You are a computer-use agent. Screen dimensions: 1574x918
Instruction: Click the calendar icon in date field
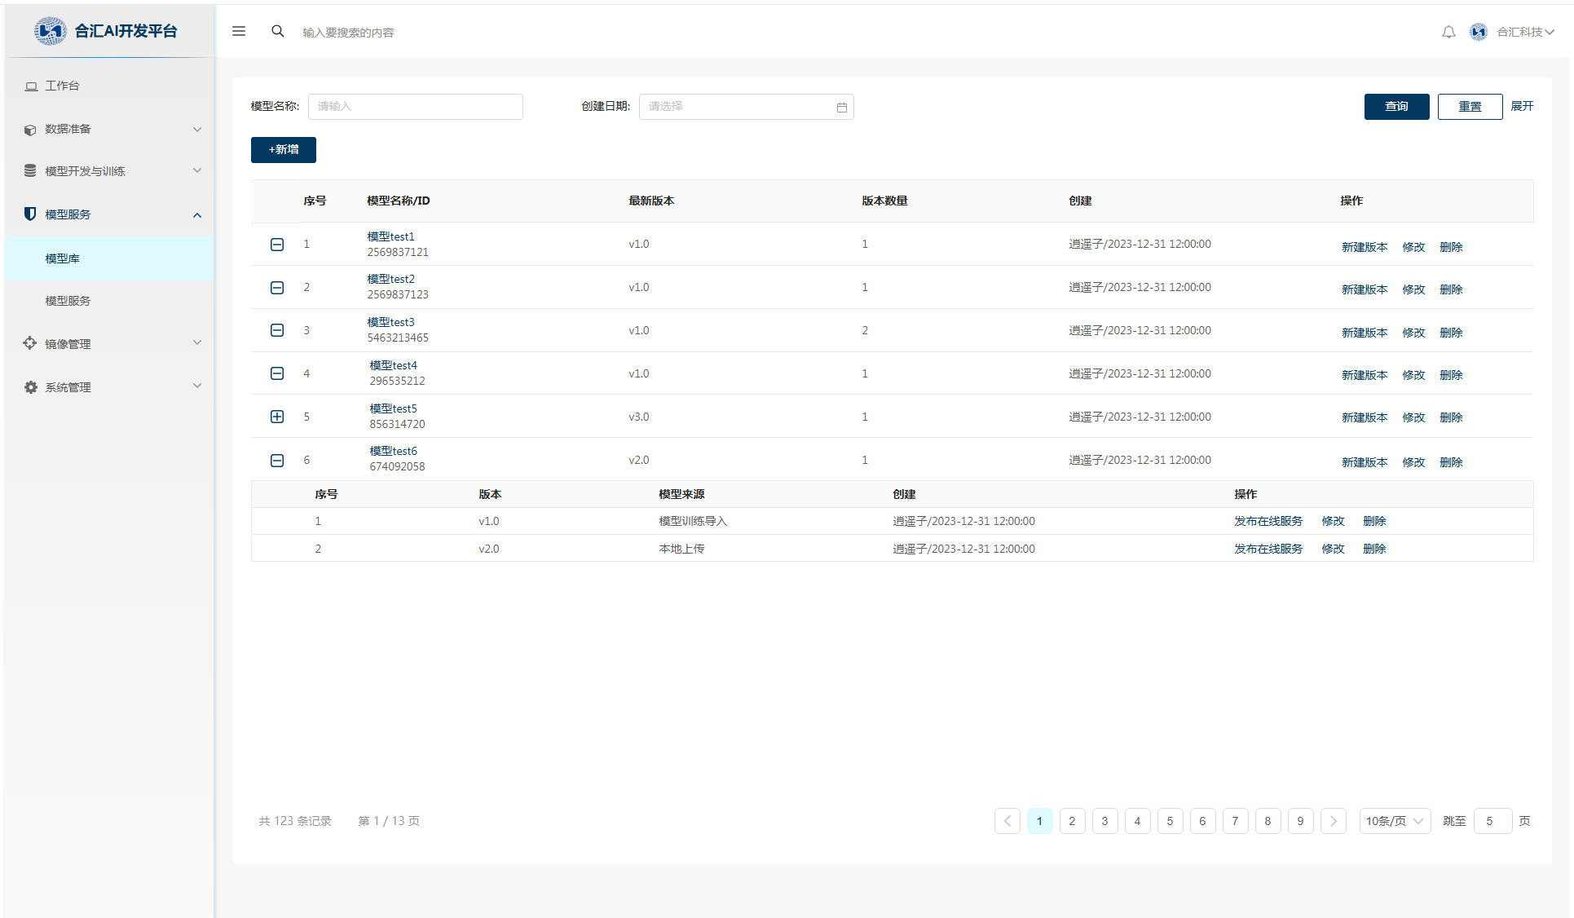(x=842, y=107)
